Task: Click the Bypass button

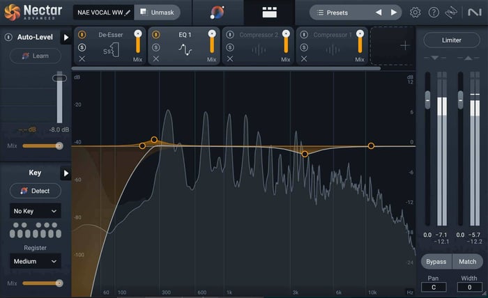Action: click(436, 262)
